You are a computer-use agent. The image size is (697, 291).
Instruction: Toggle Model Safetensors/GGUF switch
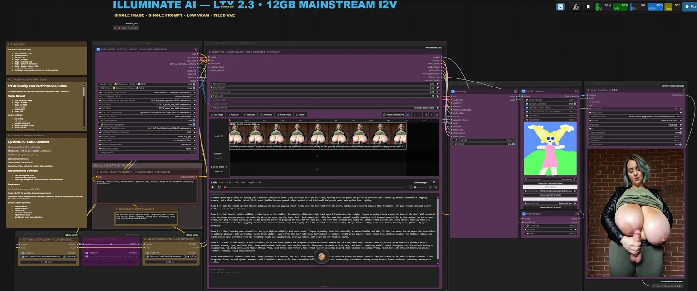(x=147, y=84)
